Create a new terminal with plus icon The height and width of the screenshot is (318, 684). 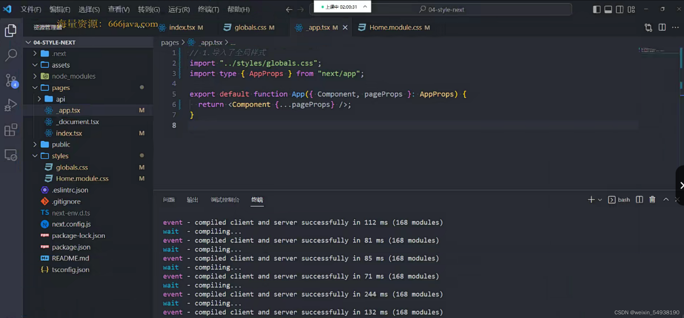click(591, 199)
